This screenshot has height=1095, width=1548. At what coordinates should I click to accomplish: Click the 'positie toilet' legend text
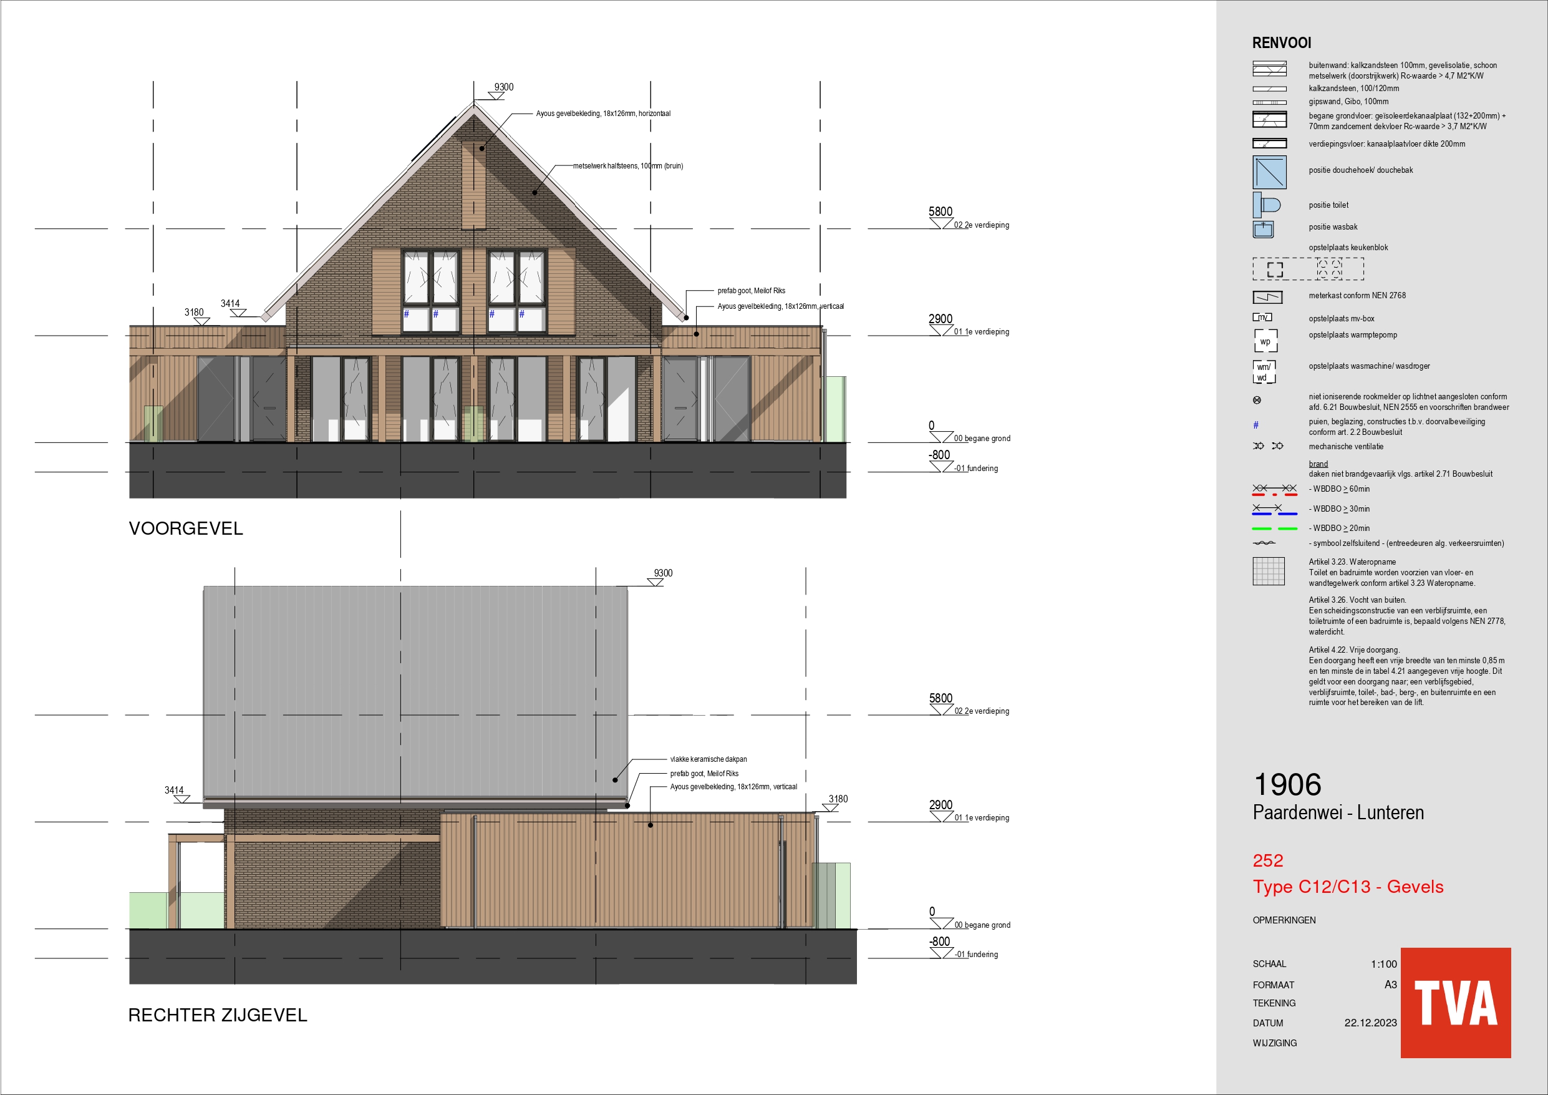[1328, 205]
